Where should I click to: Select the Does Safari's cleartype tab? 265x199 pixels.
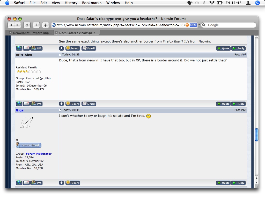pos(77,33)
